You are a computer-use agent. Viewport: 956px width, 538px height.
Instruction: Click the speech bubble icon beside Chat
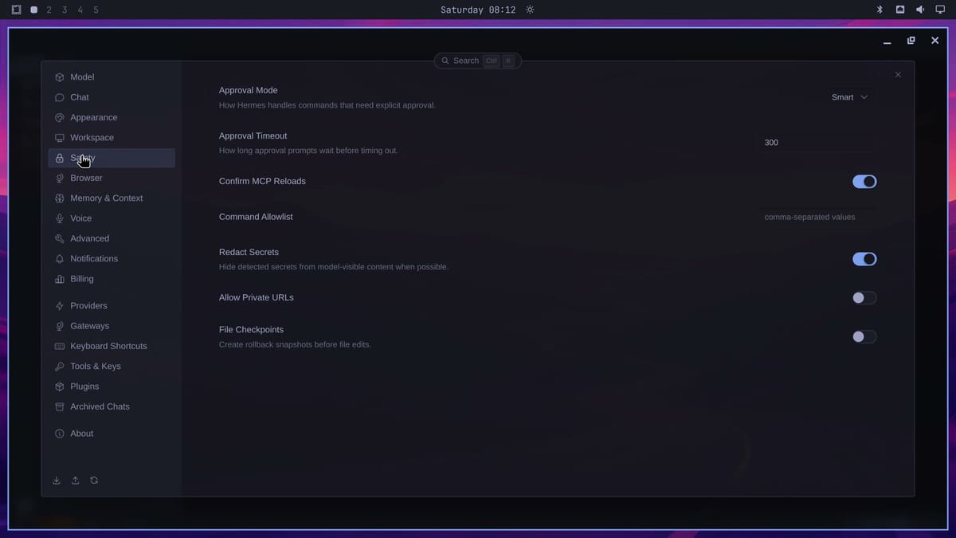[60, 97]
